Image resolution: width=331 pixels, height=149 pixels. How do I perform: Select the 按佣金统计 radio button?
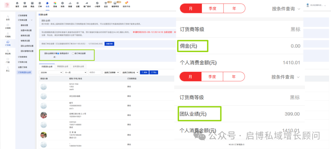[x=58, y=53]
